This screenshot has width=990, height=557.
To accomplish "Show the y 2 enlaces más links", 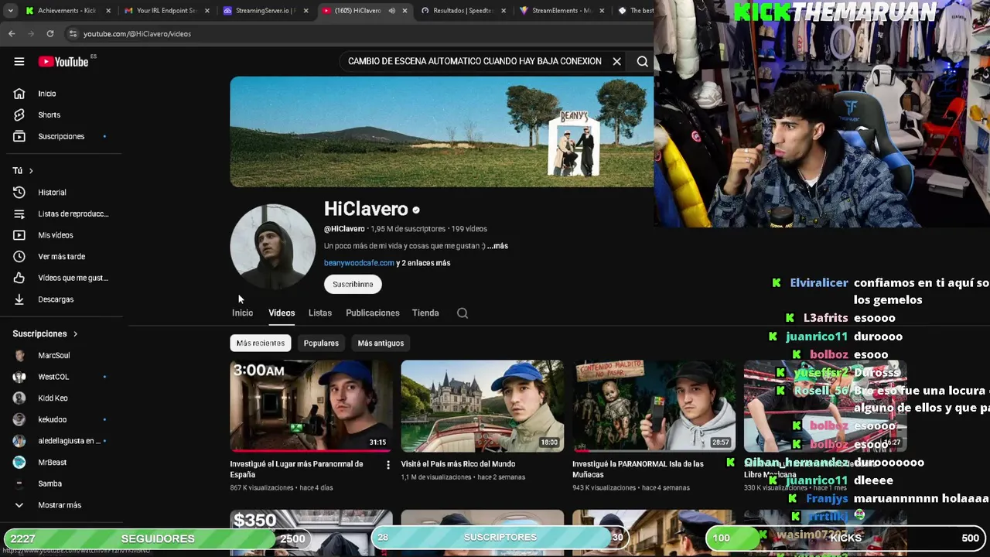I will (x=423, y=263).
